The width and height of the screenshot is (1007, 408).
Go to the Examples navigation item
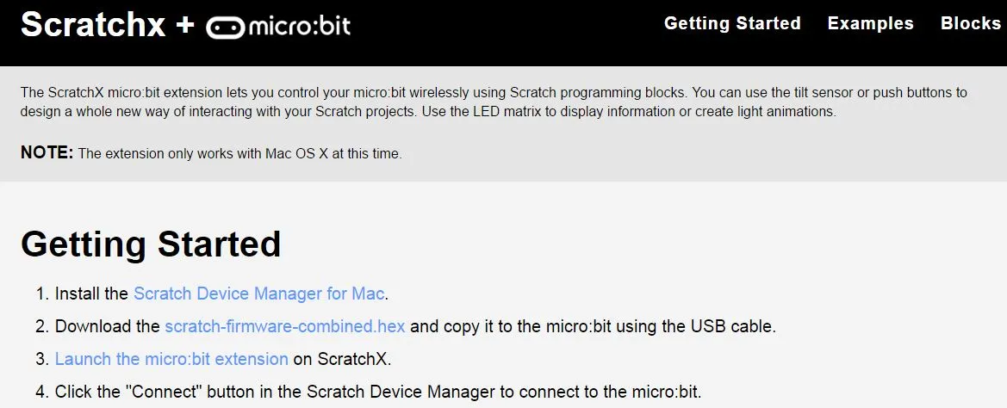(870, 23)
